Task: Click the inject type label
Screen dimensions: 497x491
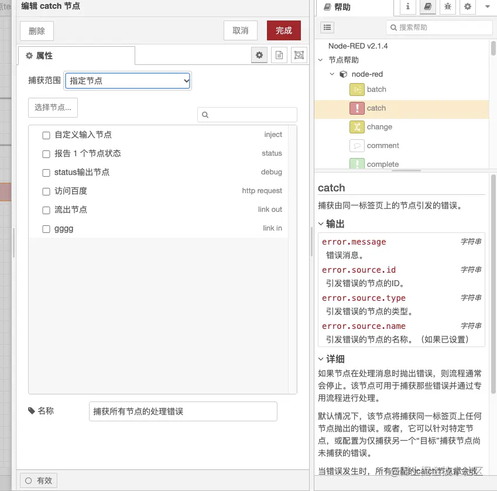Action: click(x=273, y=135)
